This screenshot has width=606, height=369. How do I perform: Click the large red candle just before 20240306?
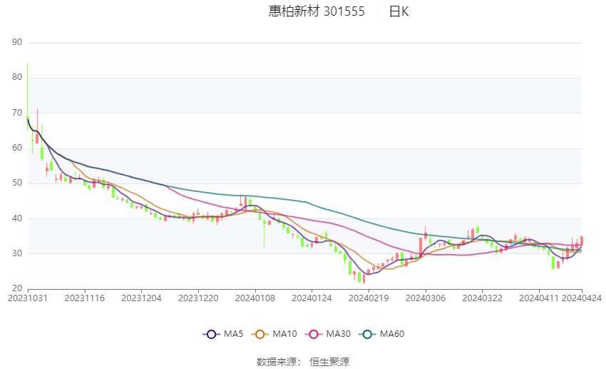[421, 247]
